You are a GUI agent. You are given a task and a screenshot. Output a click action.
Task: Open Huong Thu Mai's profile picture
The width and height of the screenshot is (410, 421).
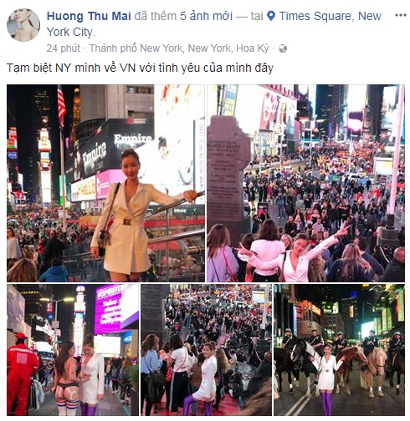pos(23,25)
